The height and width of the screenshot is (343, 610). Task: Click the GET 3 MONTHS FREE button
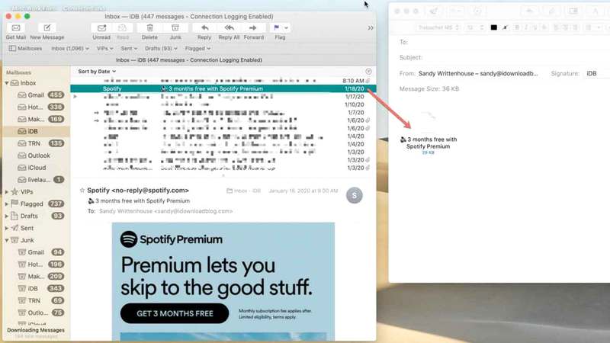pyautogui.click(x=173, y=313)
